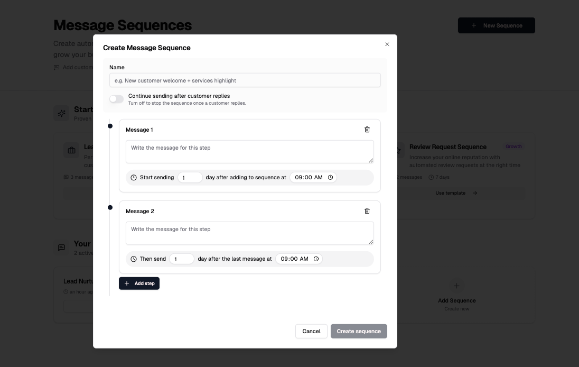Click the Add Sequence card plus icon
The image size is (579, 367).
pyautogui.click(x=456, y=286)
